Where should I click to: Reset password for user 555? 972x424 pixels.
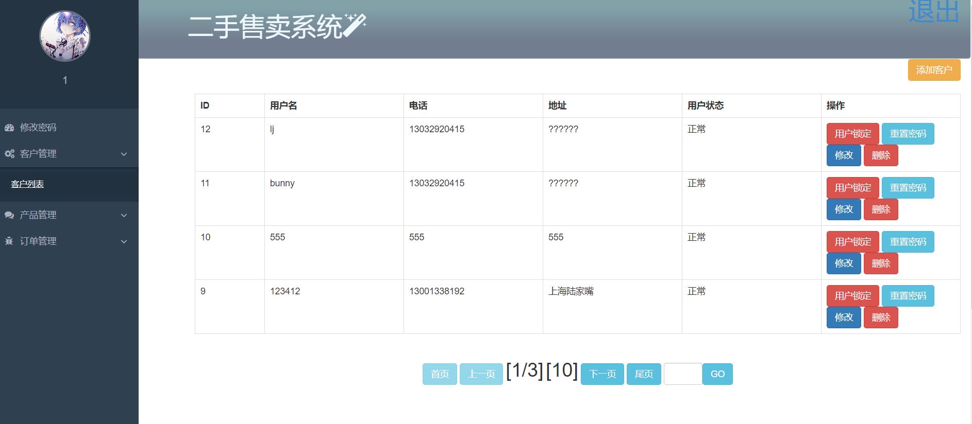[908, 242]
